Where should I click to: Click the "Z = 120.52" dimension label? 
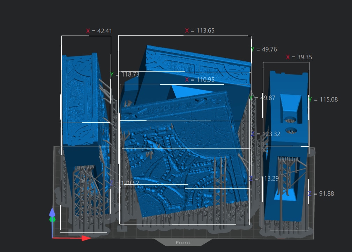[x=124, y=183]
